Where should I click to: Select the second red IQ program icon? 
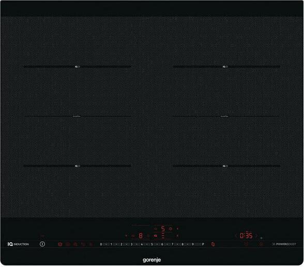pyautogui.click(x=68, y=244)
